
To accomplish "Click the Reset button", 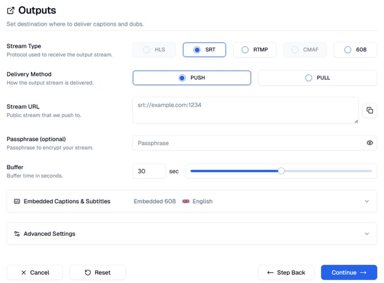I will [97, 272].
